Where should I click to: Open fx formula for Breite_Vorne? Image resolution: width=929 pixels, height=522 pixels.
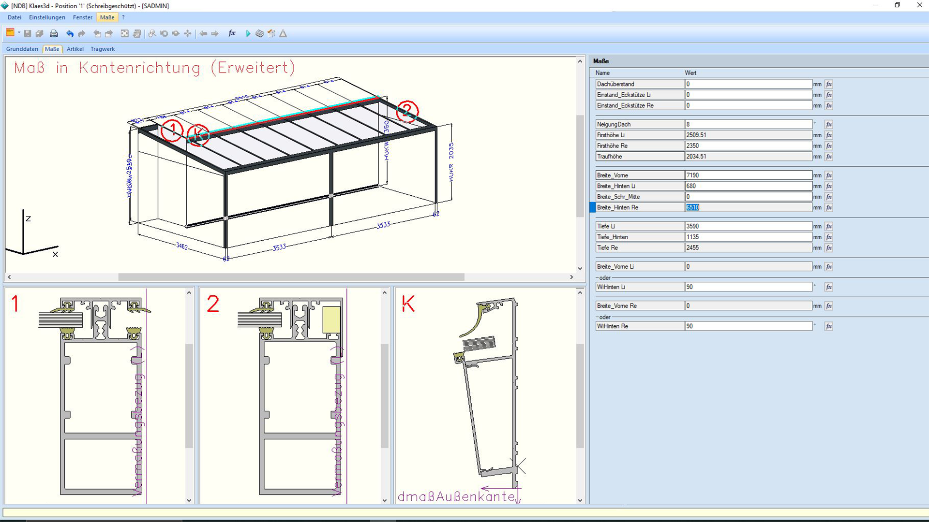[x=829, y=175]
